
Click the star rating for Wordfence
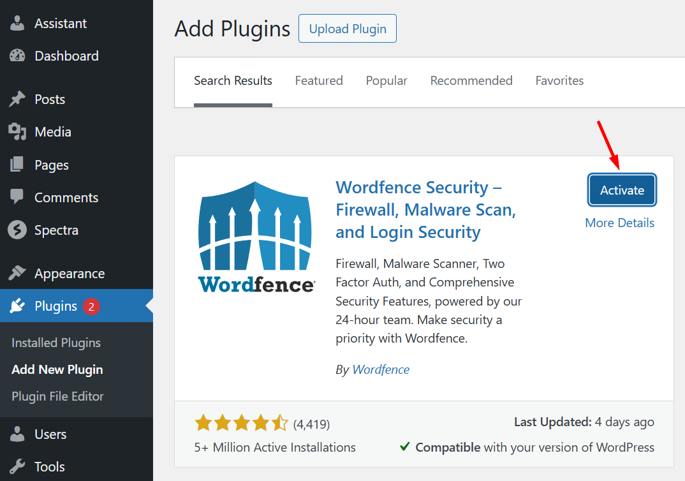point(242,424)
